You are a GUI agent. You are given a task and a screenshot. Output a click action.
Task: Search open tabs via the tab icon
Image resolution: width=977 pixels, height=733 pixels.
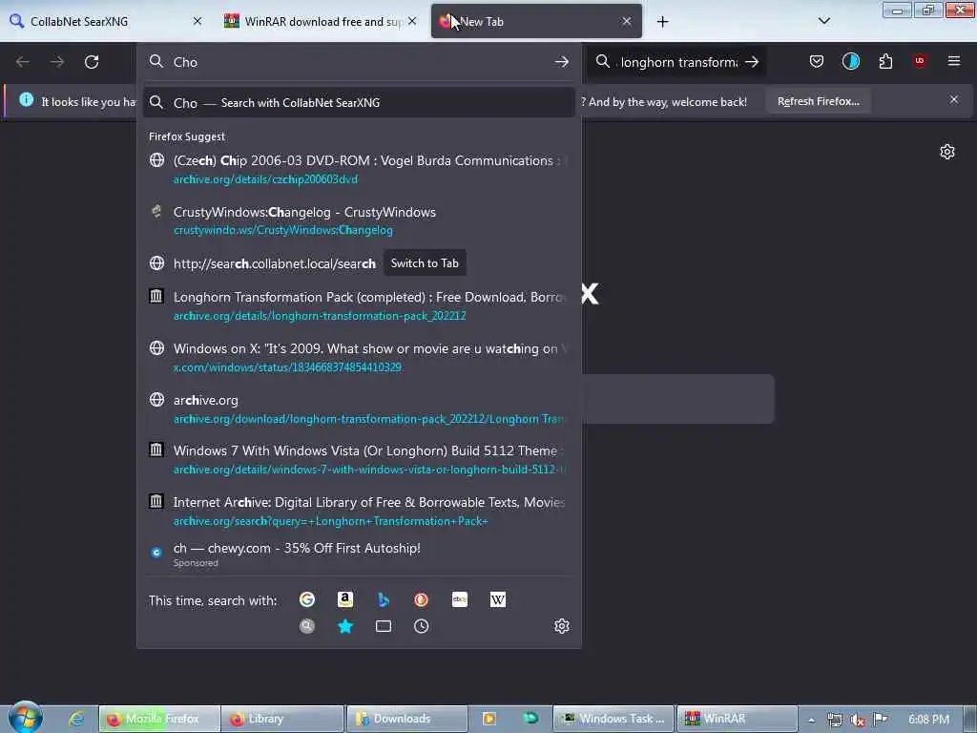pos(384,626)
